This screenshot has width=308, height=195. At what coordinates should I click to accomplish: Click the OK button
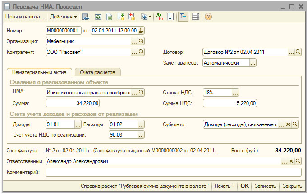[x=244, y=186]
